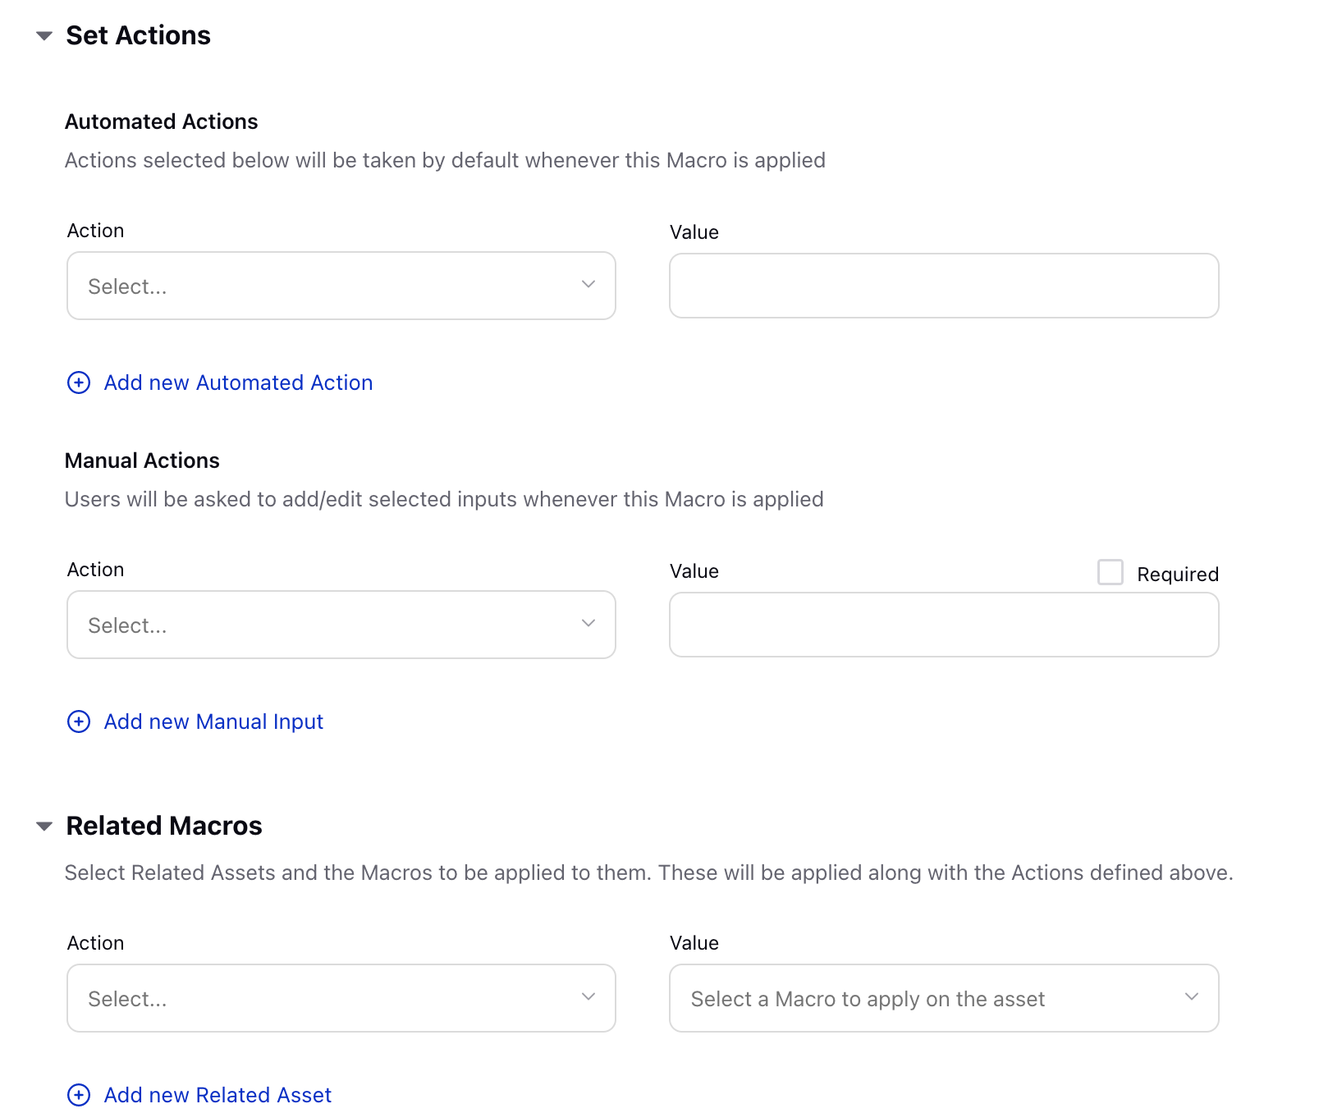Image resolution: width=1328 pixels, height=1113 pixels.
Task: Click Add new Automated Action link
Action: coord(238,382)
